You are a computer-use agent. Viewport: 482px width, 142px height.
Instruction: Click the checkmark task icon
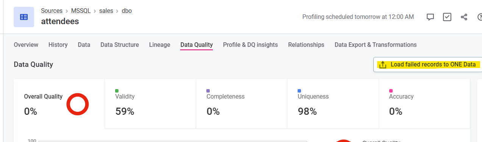point(447,17)
